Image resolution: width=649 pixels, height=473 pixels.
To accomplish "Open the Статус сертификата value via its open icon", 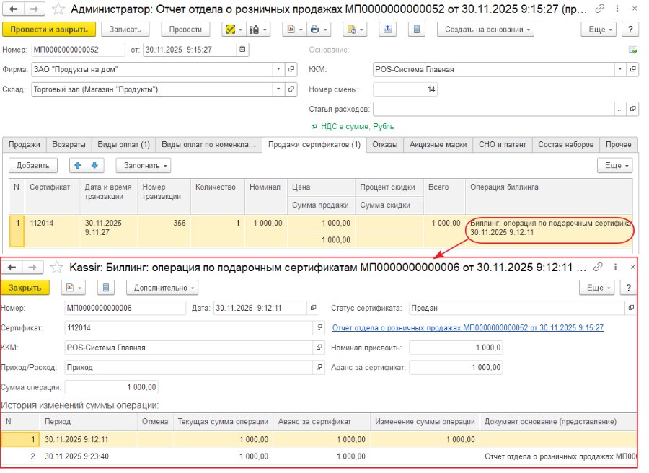I will click(631, 308).
